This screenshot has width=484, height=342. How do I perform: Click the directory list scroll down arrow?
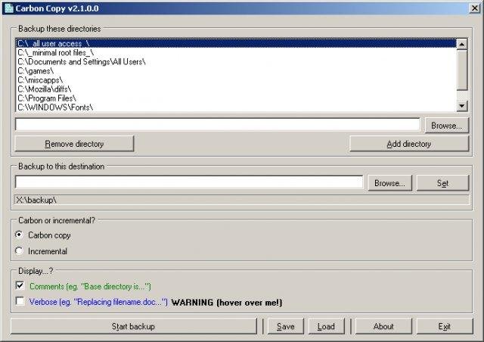(x=462, y=106)
